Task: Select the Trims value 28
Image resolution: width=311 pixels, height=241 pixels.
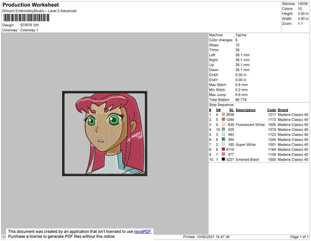Action: [x=237, y=50]
